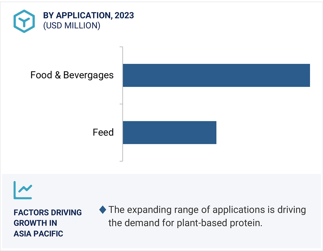This screenshot has width=323, height=251.
Task: Select the "BY APPLICATION, 2023" title
Action: pos(88,15)
